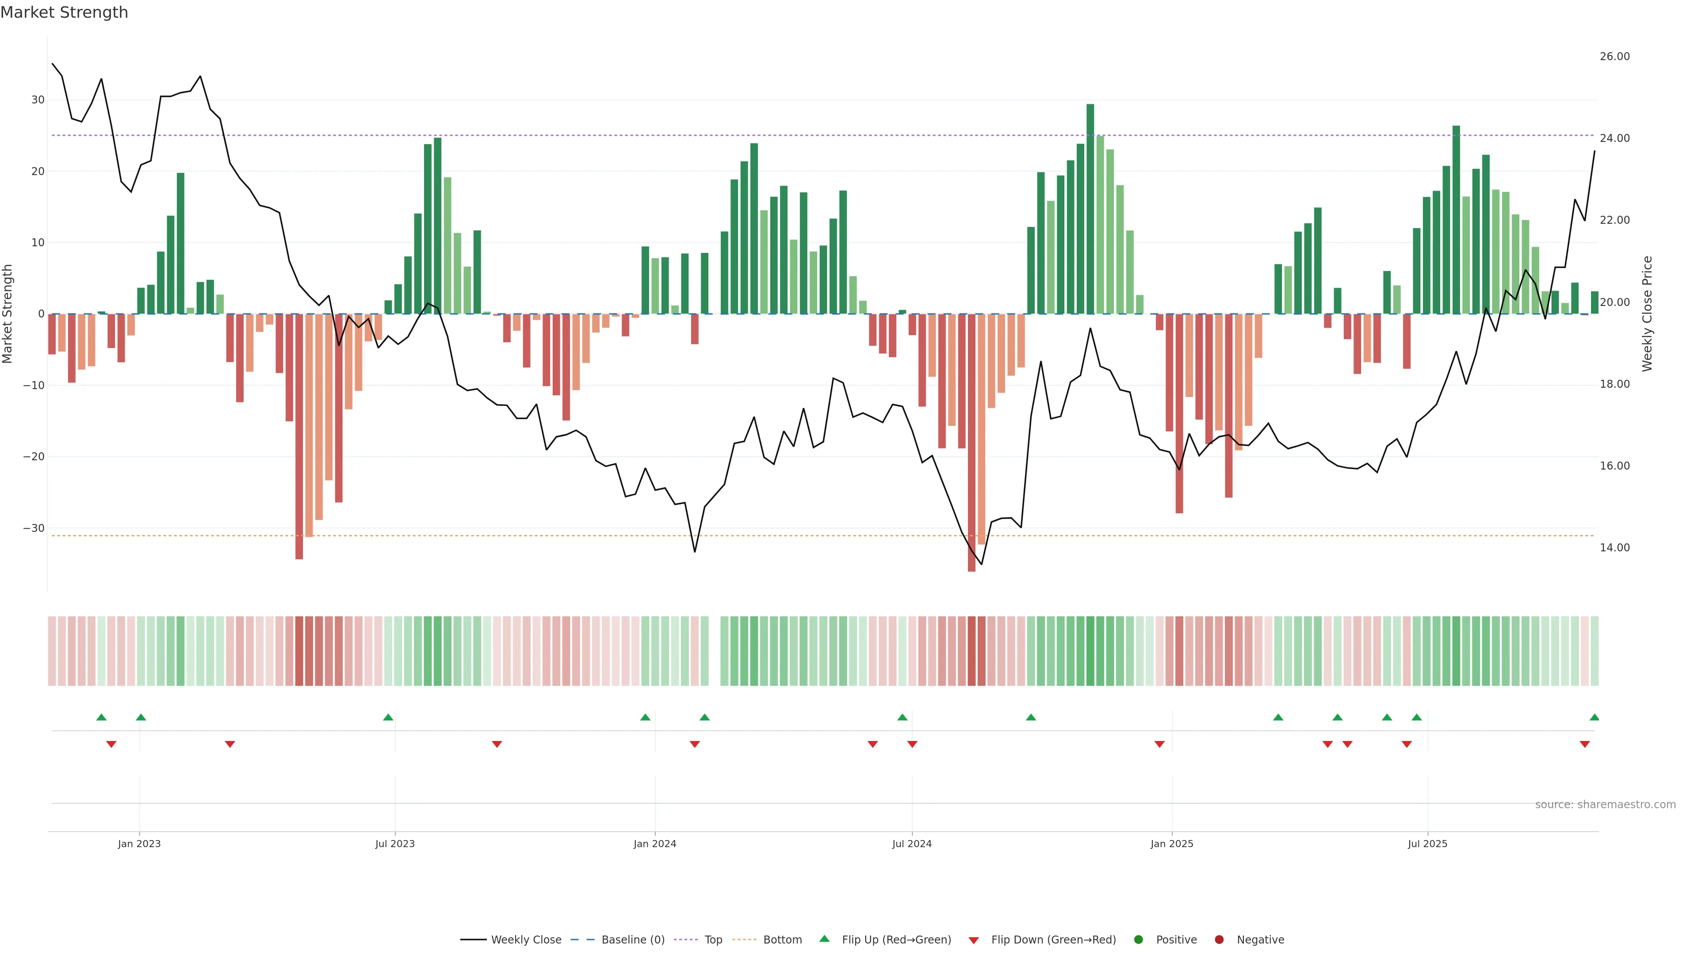Click the rightmost red flip-down triangle marker
The width and height of the screenshot is (1698, 955).
[1585, 744]
